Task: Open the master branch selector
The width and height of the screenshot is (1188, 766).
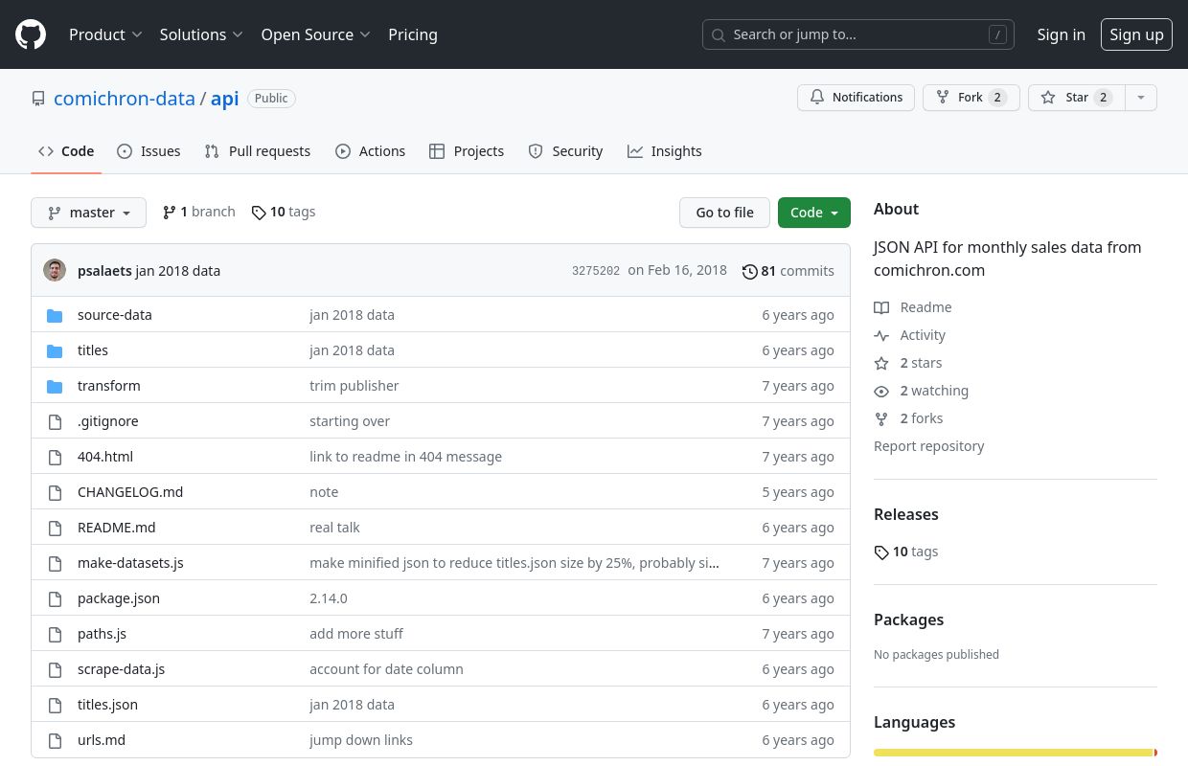Action: click(88, 213)
